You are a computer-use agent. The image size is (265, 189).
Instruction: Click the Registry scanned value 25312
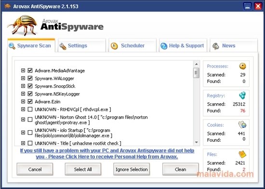click(239, 104)
